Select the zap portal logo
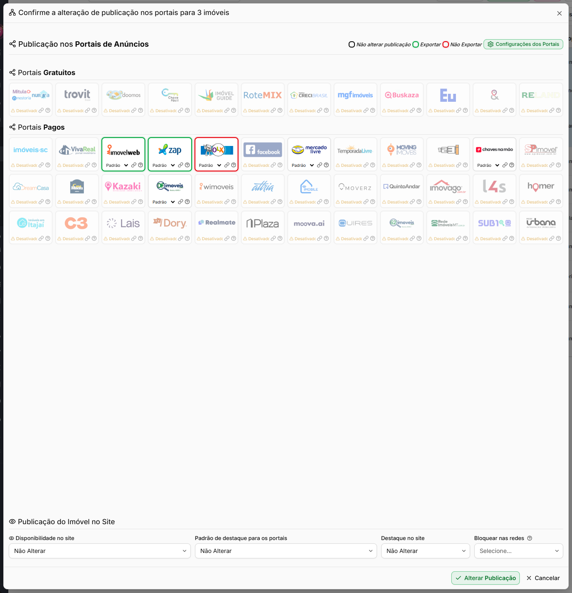This screenshot has height=593, width=572. coord(170,150)
